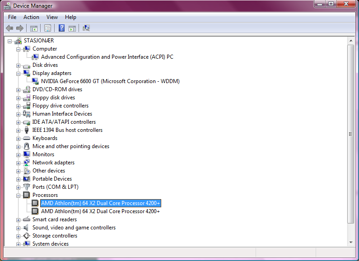Viewport: 359px width, 261px height.
Task: Click the blue Help question mark icon
Action: click(61, 28)
